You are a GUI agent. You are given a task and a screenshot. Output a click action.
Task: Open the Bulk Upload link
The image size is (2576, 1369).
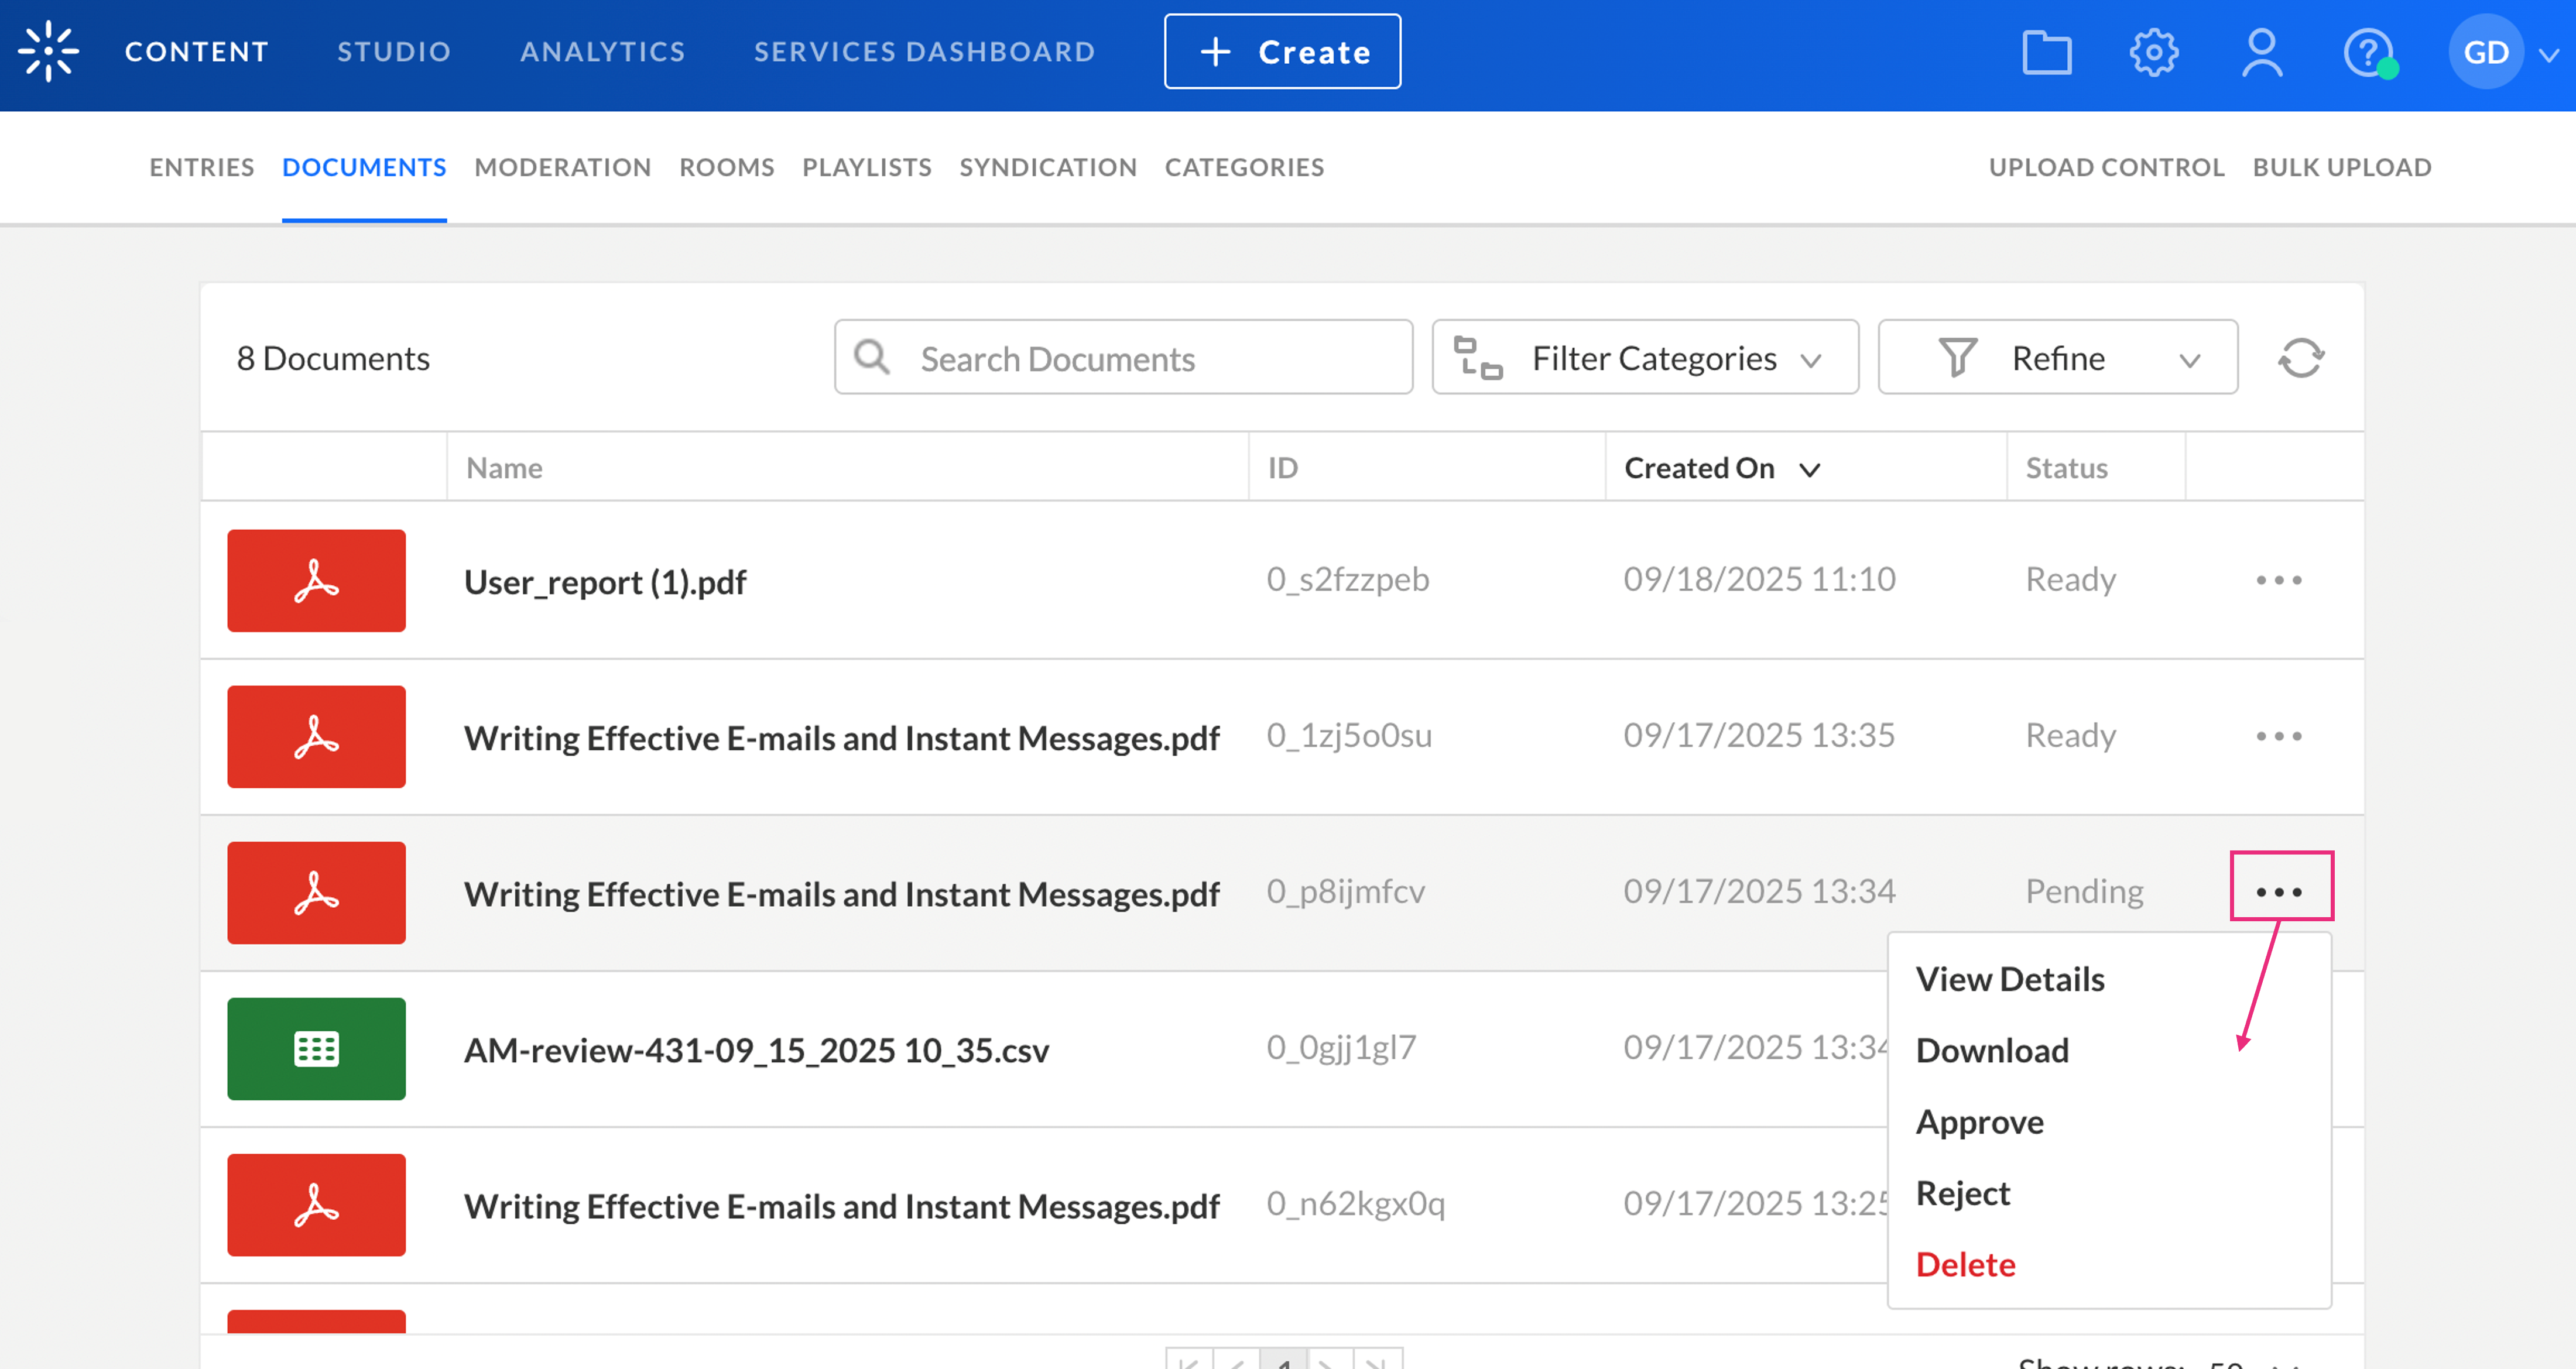tap(2341, 167)
